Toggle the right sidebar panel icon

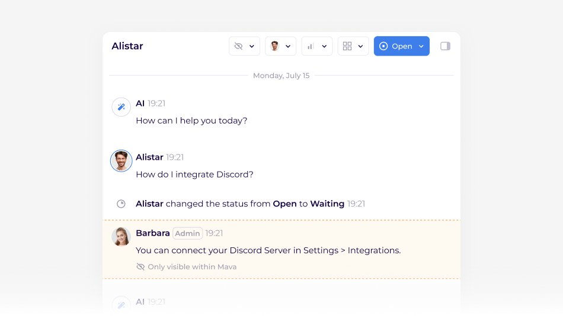[x=445, y=46]
